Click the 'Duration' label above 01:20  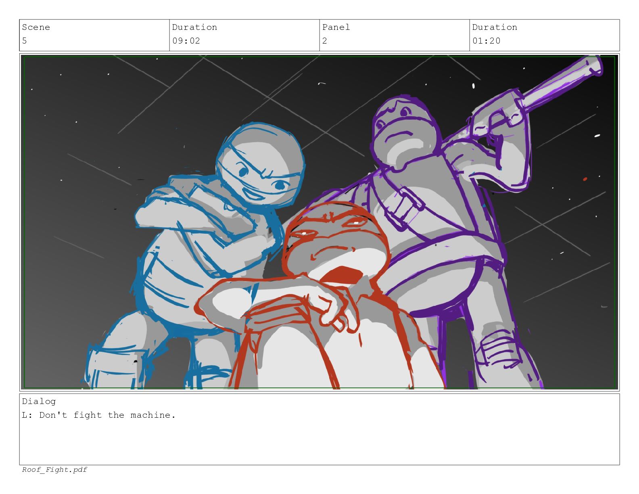[x=495, y=27]
